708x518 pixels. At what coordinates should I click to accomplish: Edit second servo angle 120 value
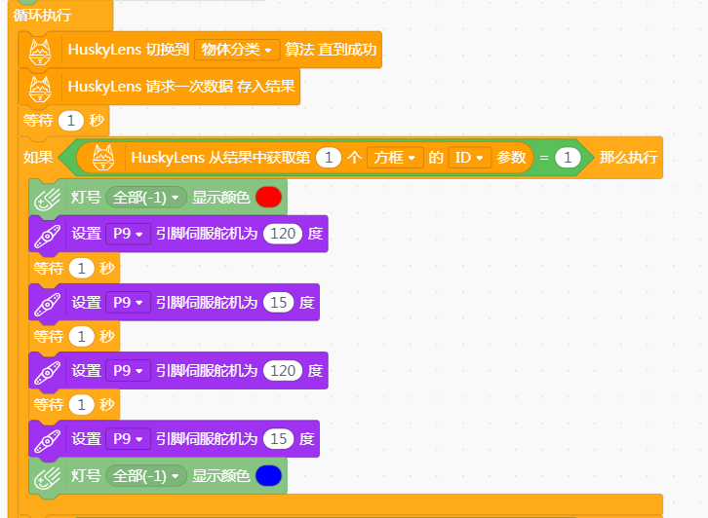283,371
